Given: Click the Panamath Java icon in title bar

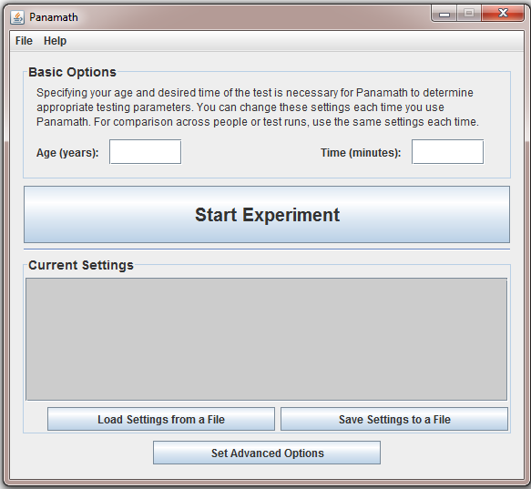Looking at the screenshot, I should 17,17.
